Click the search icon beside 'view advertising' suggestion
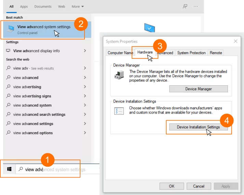Screen dimensions: 244x195 8,87
